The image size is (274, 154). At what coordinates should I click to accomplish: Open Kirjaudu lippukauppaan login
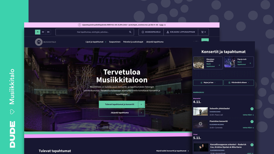(181, 32)
